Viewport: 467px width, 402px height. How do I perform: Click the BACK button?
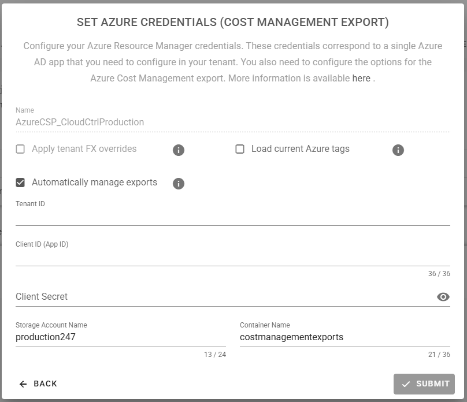(38, 384)
